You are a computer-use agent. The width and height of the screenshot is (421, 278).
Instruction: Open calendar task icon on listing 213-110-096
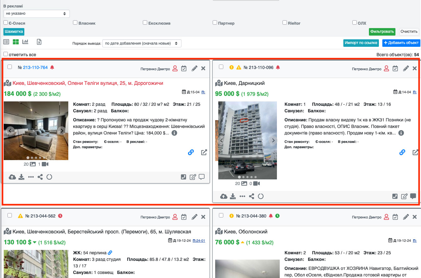395,68
